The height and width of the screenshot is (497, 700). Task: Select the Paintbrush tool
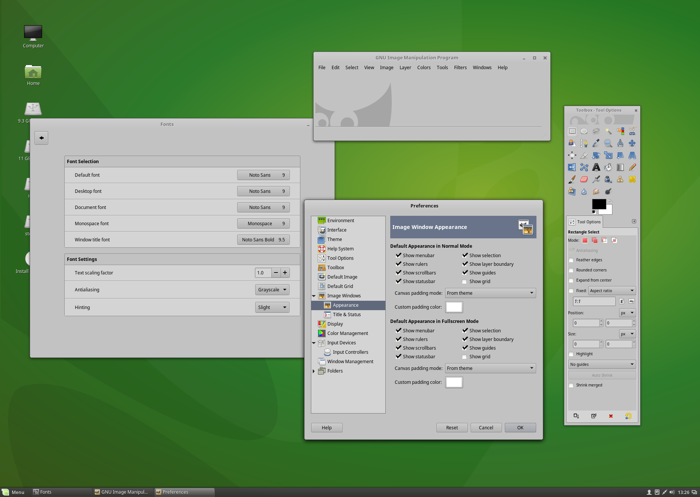(572, 179)
